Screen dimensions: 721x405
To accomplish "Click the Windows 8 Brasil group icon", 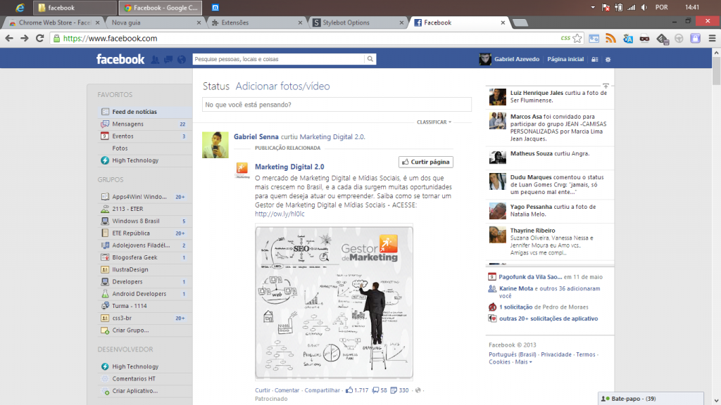I will tap(105, 221).
